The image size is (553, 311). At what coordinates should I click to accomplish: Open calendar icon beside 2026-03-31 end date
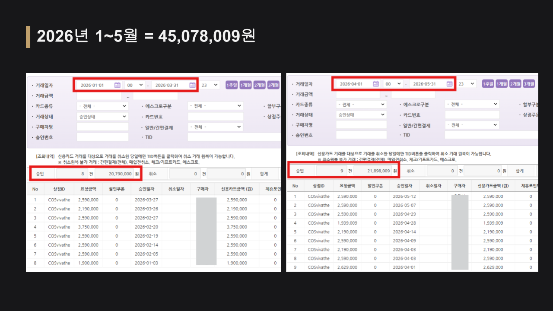click(x=192, y=85)
